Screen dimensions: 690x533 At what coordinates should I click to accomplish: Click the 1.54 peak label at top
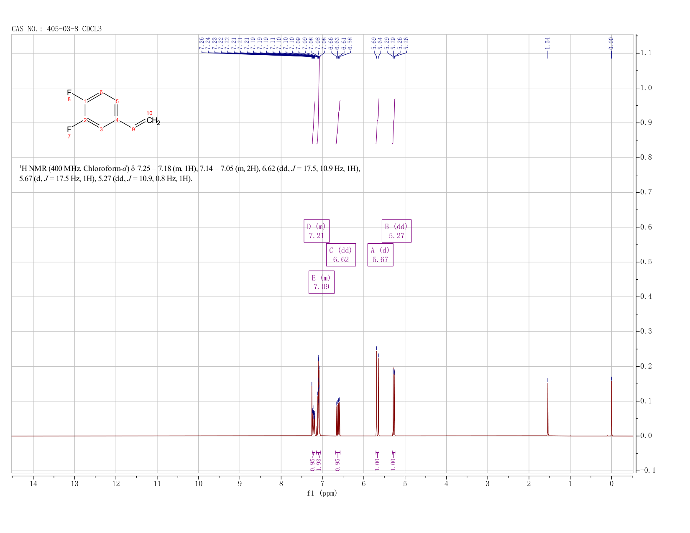(x=548, y=43)
